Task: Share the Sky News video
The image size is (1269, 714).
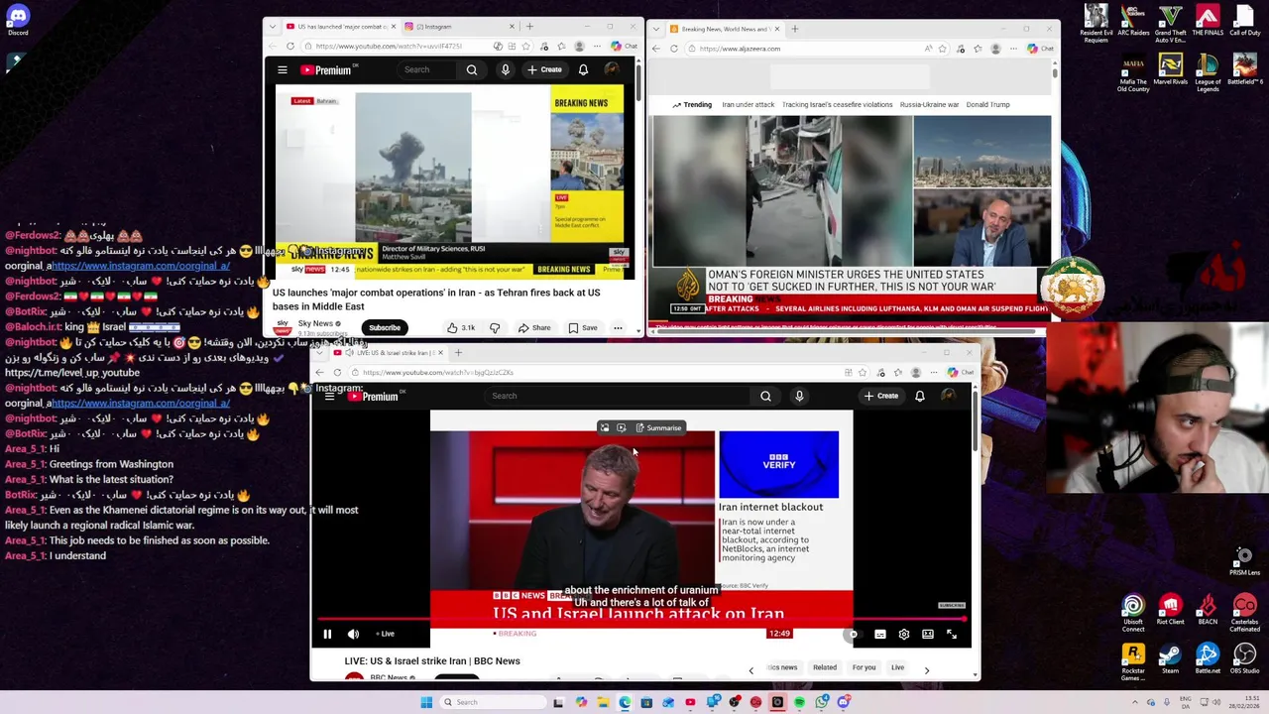Action: click(534, 327)
